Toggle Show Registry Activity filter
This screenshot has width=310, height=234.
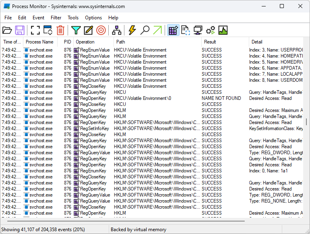click(173, 30)
